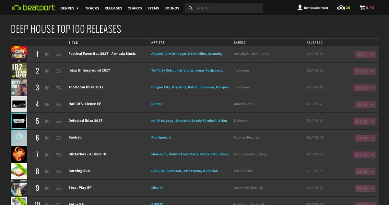Expand price options for Hall Of Violence EP
This screenshot has width=389, height=205.
pos(372,105)
